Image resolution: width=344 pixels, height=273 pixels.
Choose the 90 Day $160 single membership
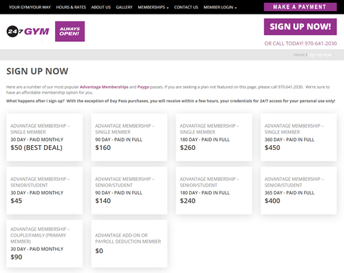[129, 137]
